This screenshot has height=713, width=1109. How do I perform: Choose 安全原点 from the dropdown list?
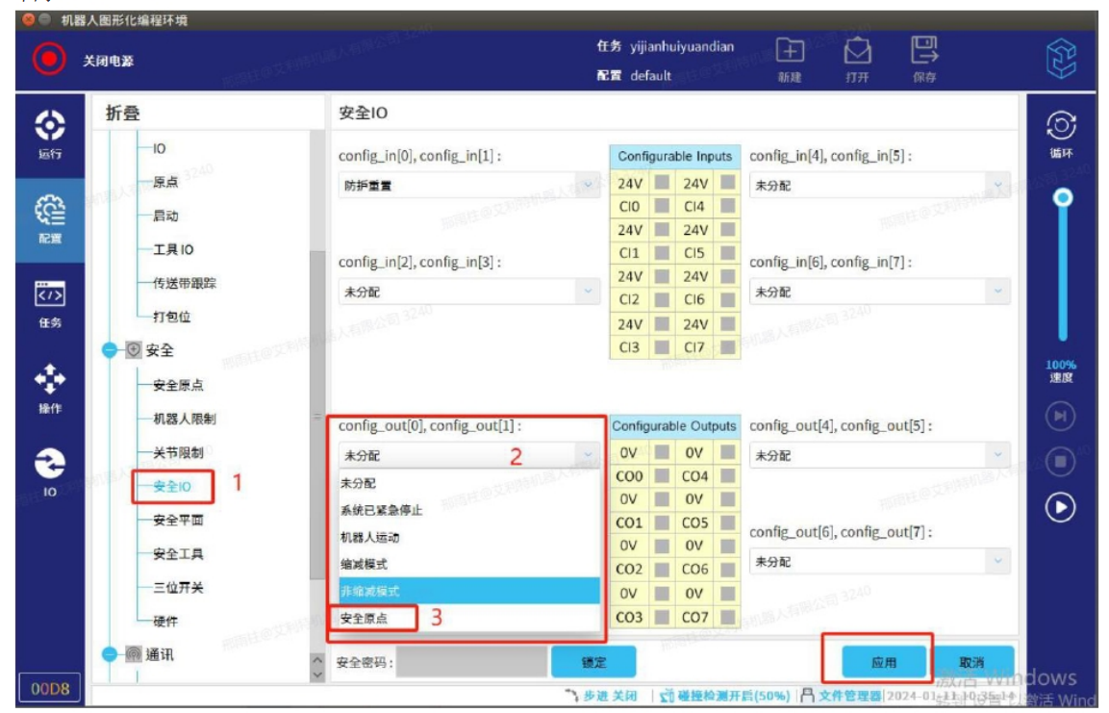click(x=365, y=618)
